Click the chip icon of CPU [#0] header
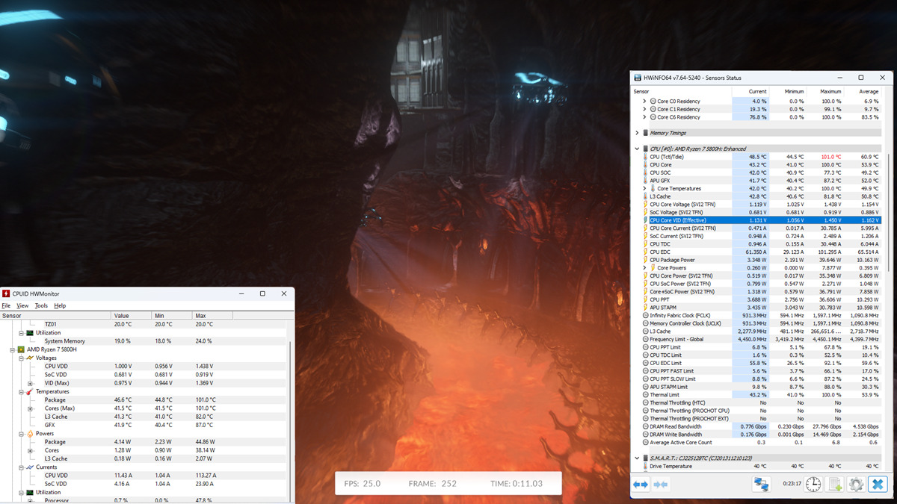897x504 pixels. 646,149
